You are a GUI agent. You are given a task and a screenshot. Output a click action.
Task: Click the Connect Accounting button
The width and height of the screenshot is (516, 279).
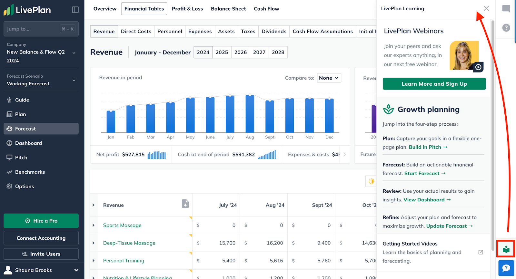pyautogui.click(x=41, y=238)
